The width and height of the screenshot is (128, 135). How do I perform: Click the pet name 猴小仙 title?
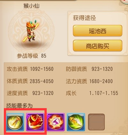(x=31, y=6)
